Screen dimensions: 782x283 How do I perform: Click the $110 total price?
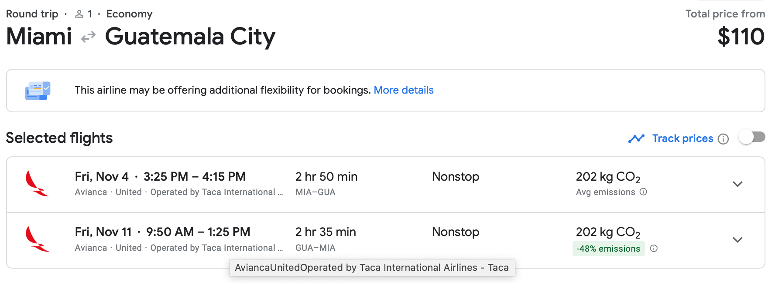pos(741,37)
